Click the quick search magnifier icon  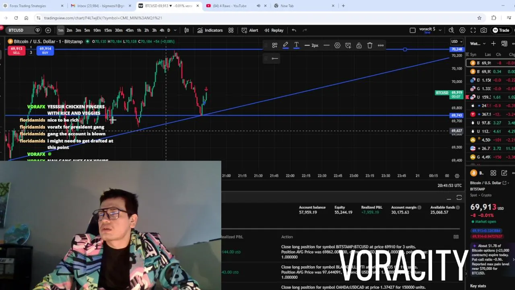[451, 30]
